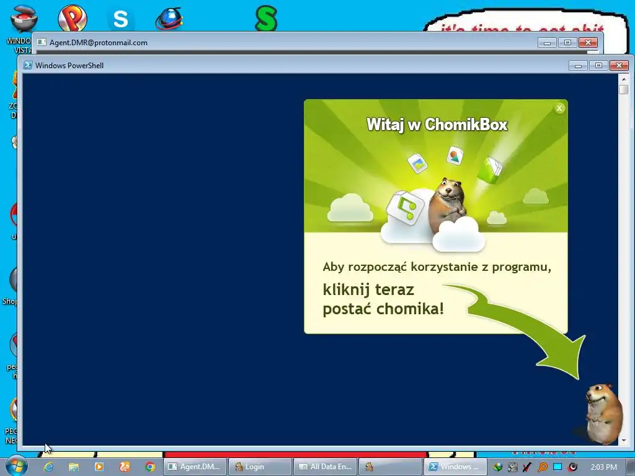635x476 pixels.
Task: Click PowerShell scrollbar up arrow
Action: (624, 79)
